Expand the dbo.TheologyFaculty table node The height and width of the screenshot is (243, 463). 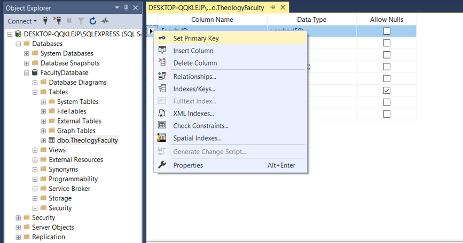pos(43,141)
